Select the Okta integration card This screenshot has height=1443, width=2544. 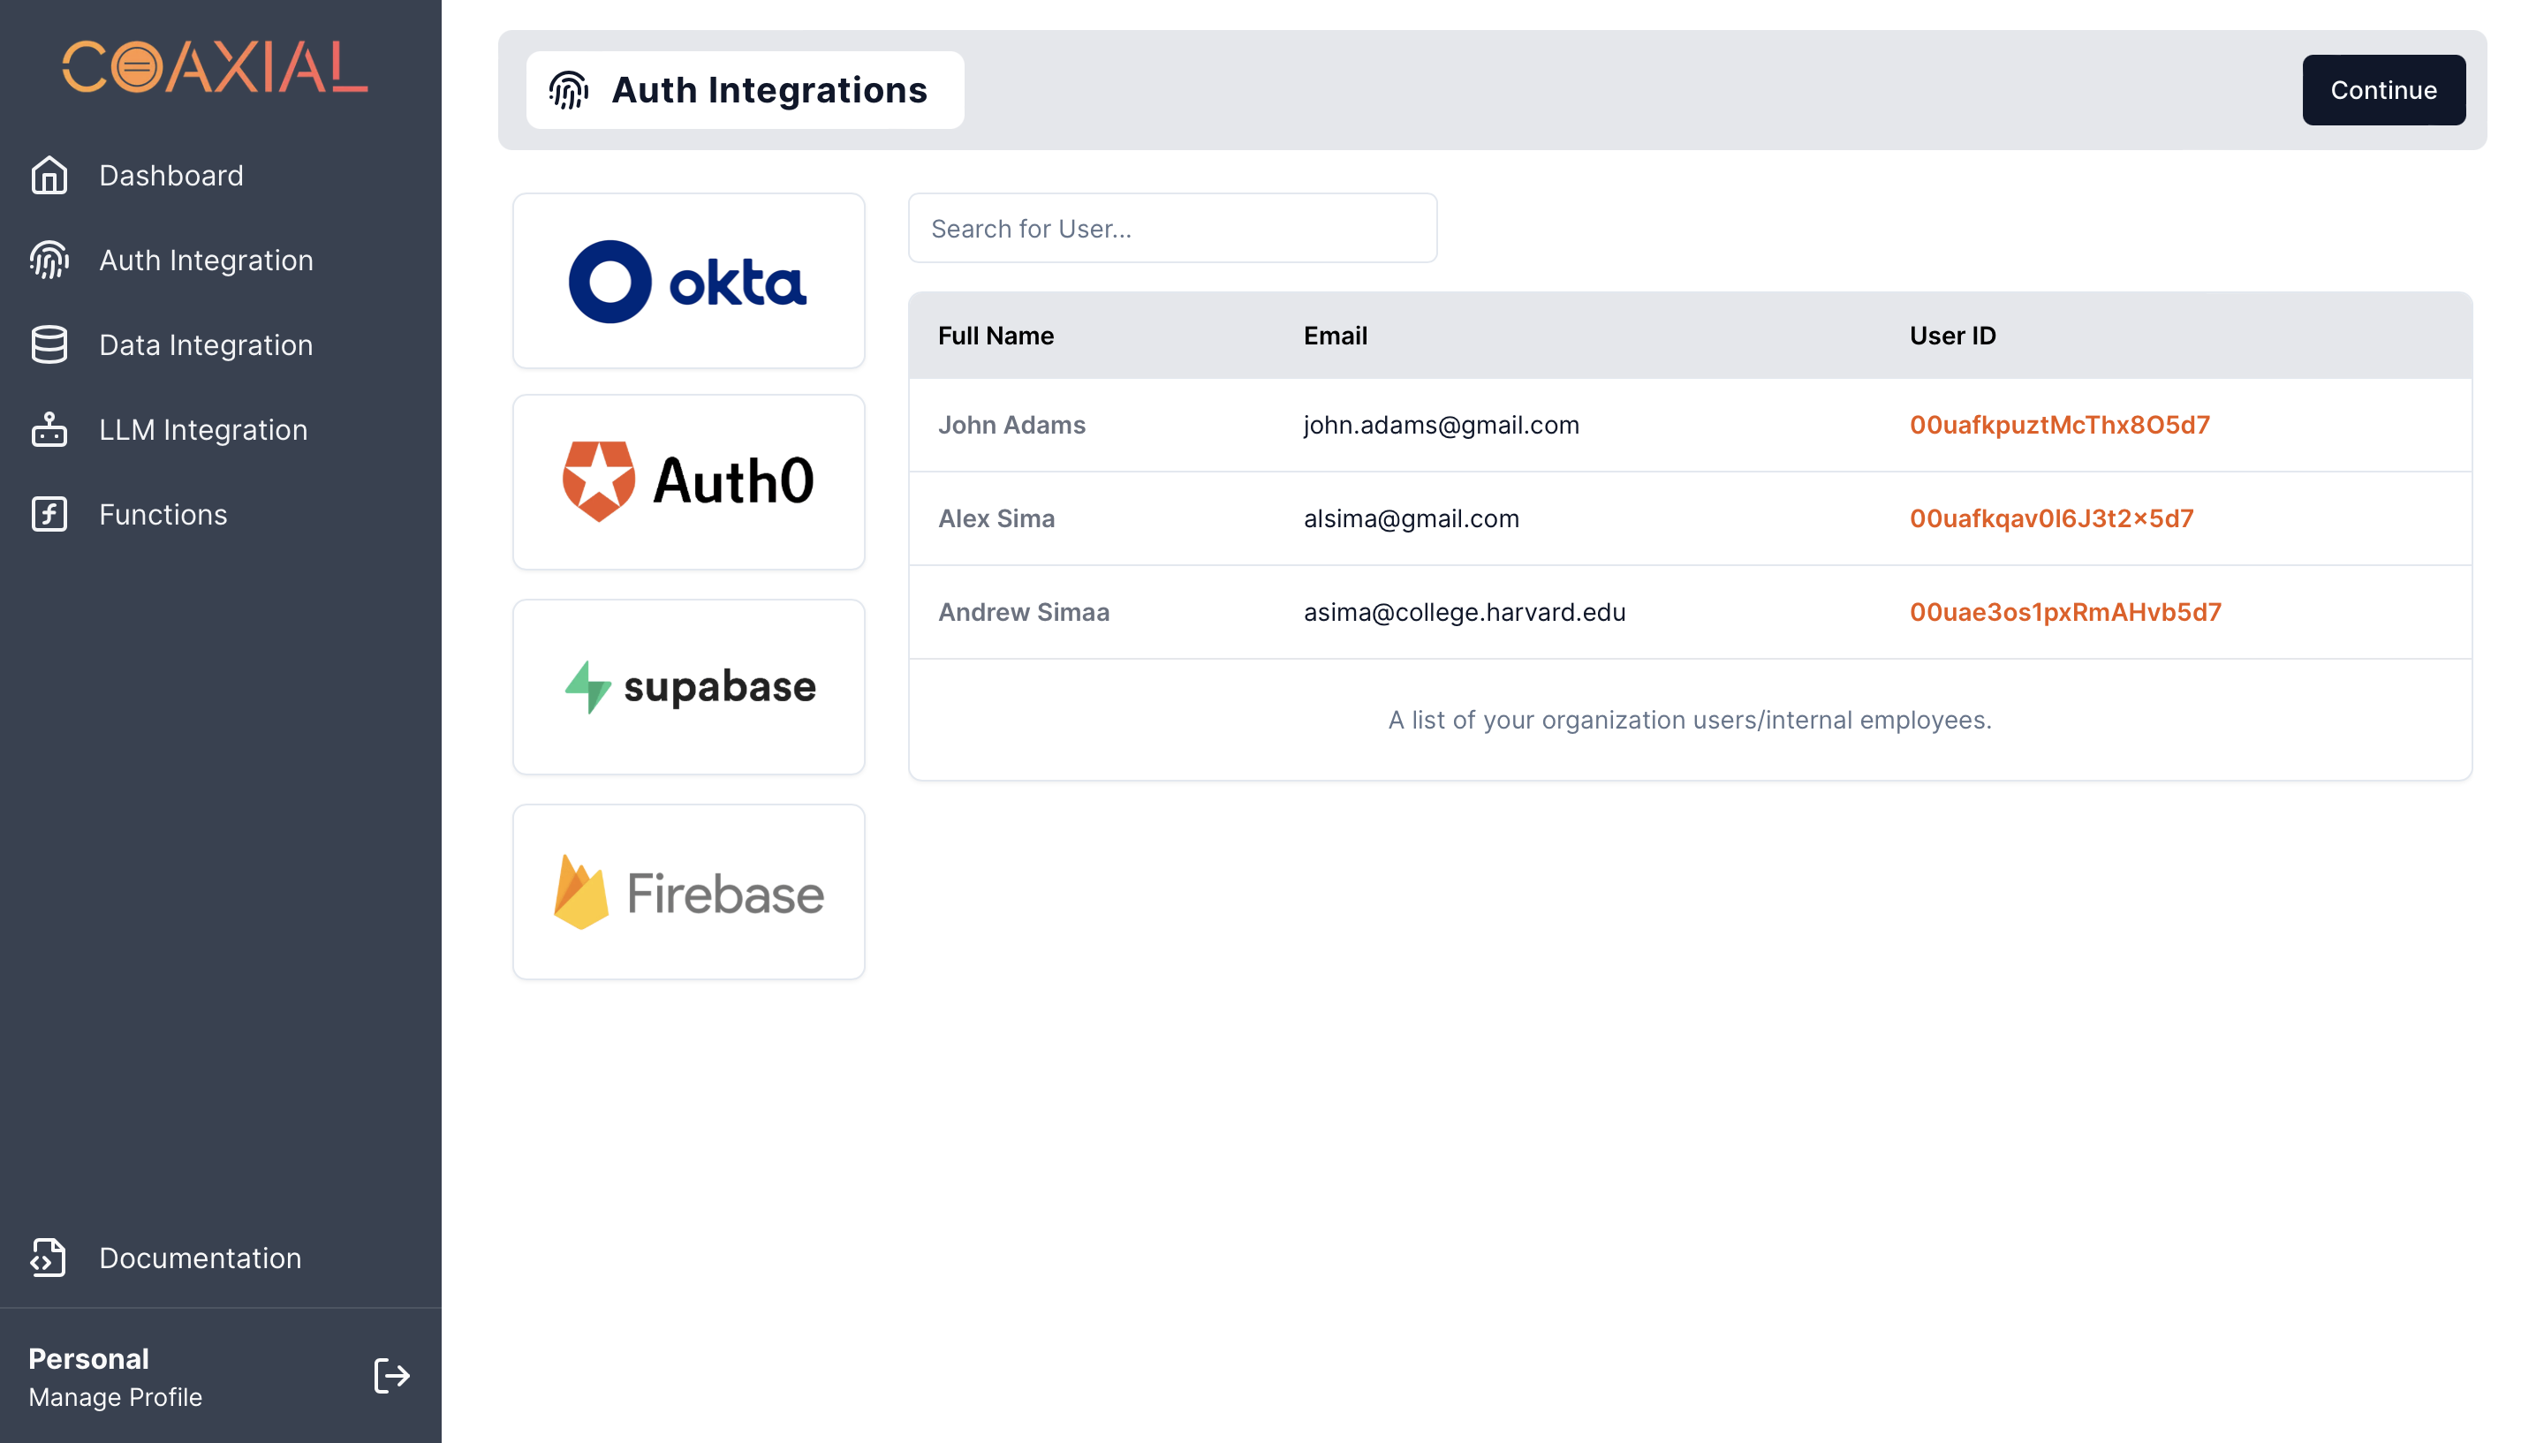688,281
